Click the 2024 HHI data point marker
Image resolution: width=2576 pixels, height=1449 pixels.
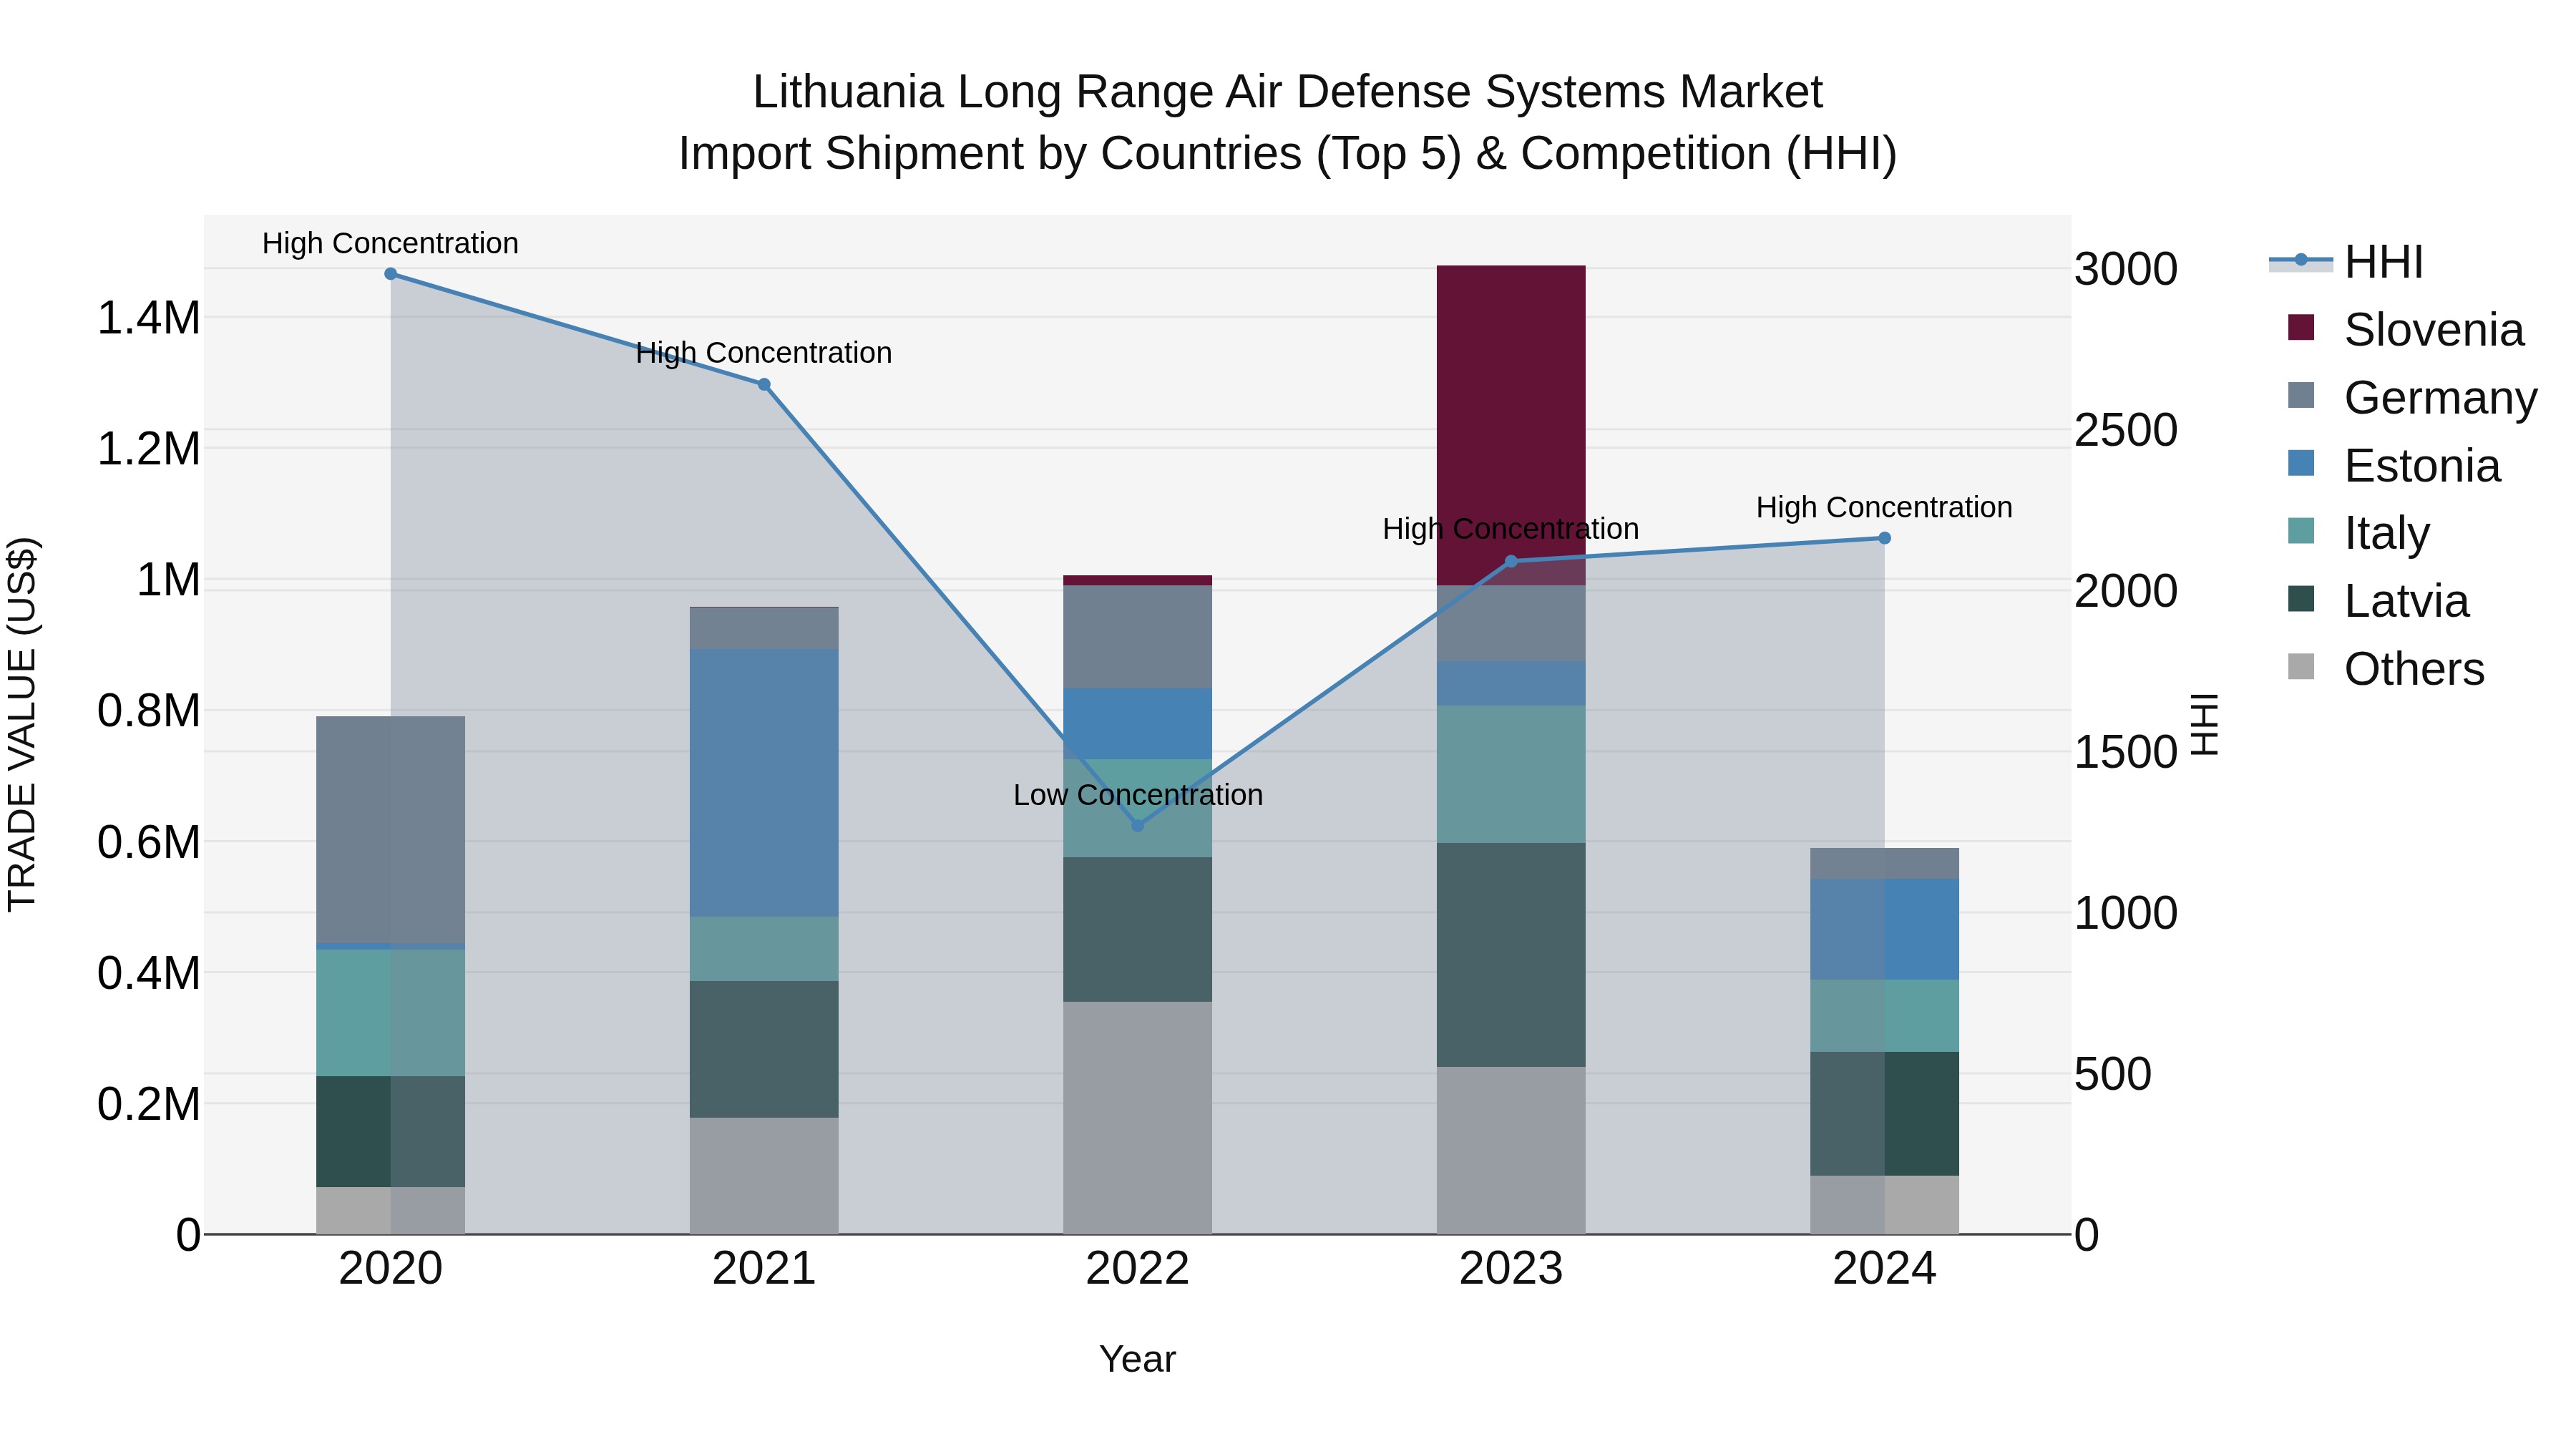pos(1884,538)
